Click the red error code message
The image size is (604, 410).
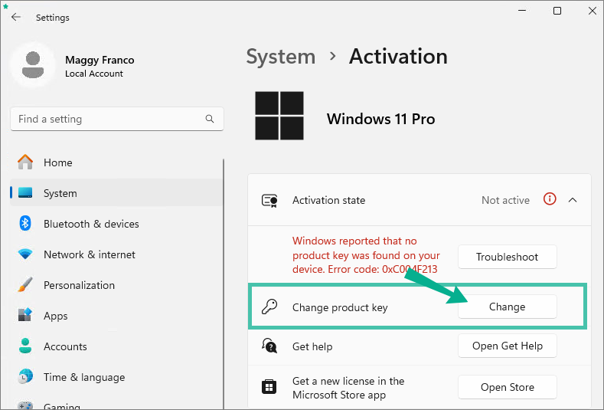[366, 255]
